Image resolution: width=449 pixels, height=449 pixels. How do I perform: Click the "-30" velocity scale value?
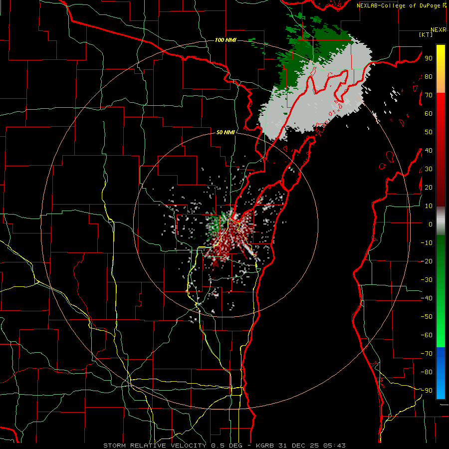pos(427,280)
